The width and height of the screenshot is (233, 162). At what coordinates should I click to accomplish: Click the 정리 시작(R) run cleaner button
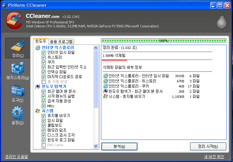208,146
